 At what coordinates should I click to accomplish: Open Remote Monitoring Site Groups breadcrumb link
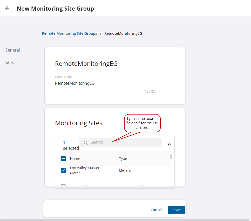click(69, 33)
